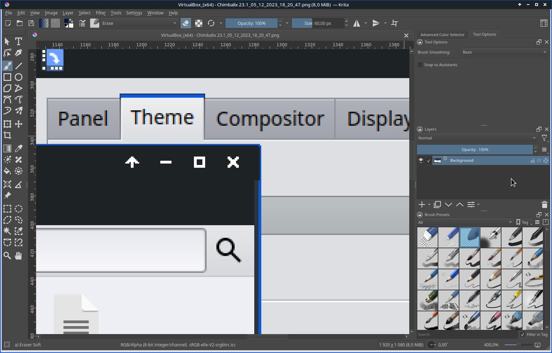Open the Erase blending mode dropdown

pos(139,23)
